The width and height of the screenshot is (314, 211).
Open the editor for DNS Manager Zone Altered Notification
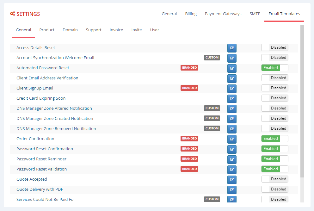pos(232,109)
